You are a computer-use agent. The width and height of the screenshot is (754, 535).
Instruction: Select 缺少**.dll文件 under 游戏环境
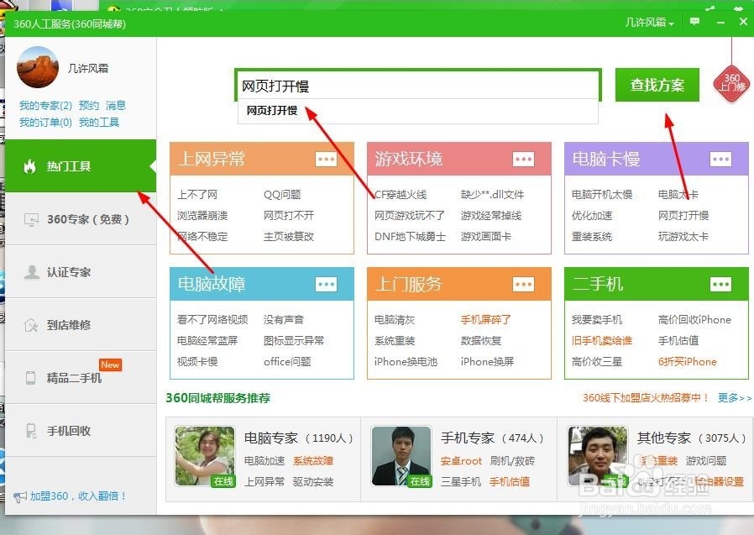pos(492,194)
